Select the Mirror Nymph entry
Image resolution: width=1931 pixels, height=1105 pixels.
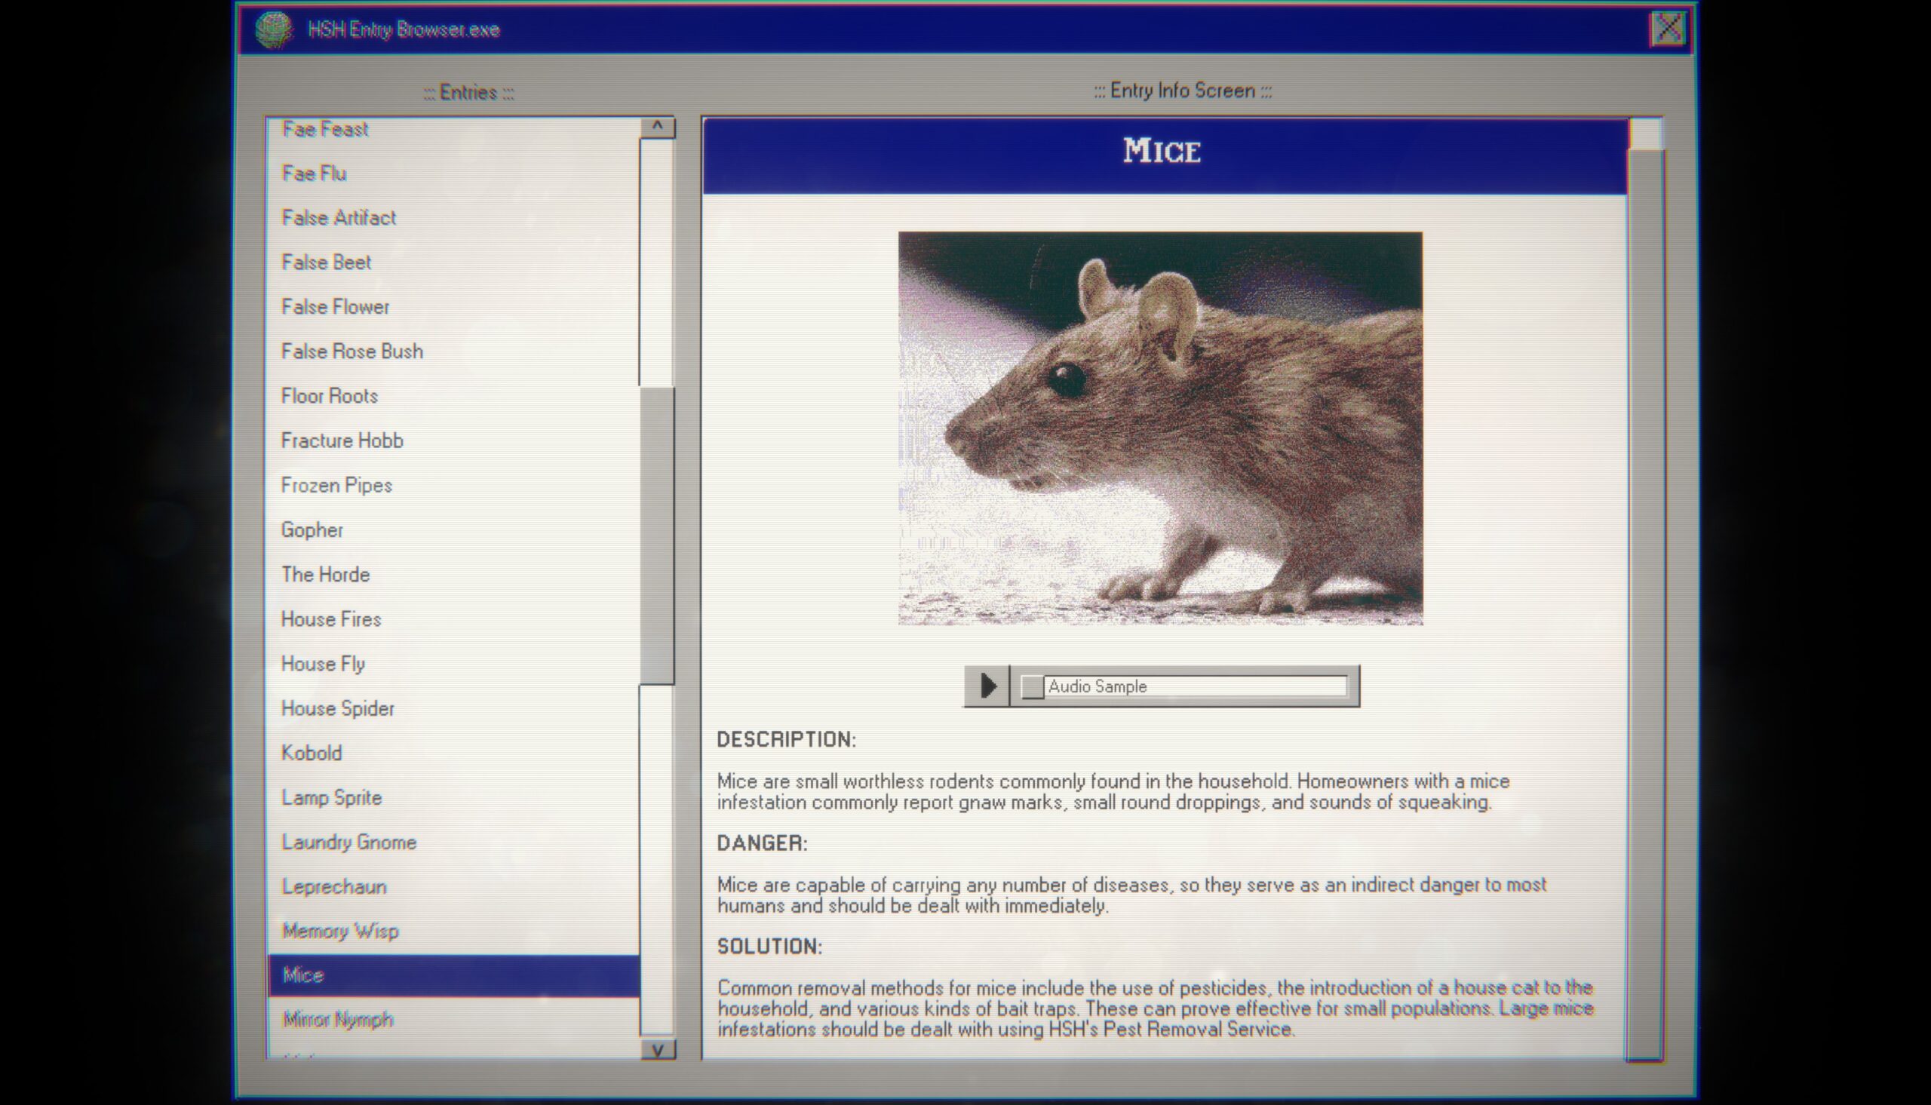click(339, 1019)
